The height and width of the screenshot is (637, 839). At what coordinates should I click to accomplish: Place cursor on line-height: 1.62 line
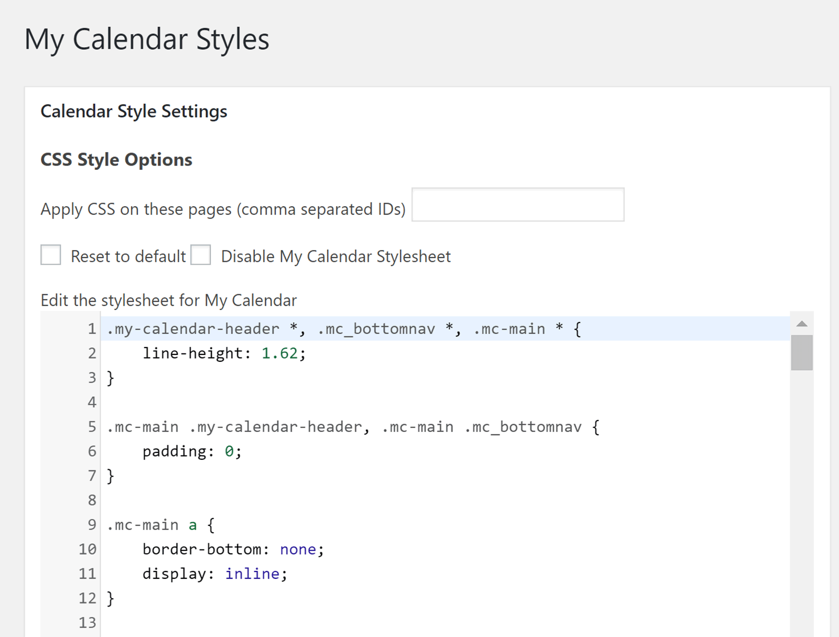[224, 353]
